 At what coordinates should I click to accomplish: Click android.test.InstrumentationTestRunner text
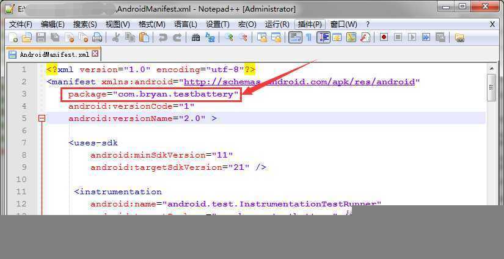[272, 204]
